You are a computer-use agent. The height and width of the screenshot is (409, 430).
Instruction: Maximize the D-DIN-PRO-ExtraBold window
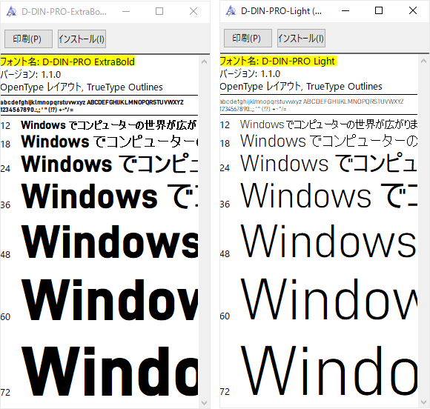pyautogui.click(x=159, y=12)
